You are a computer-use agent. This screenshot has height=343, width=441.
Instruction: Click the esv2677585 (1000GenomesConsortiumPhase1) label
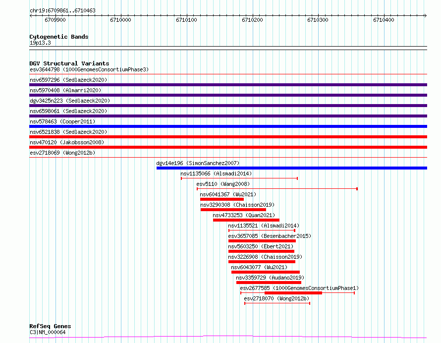(299, 288)
